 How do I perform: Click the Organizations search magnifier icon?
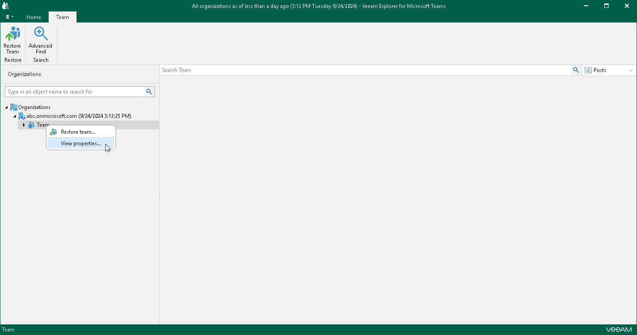coord(149,92)
